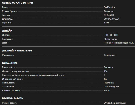Select the STELLAR STEEL design value
The height and width of the screenshot is (105, 135).
(x=111, y=35)
